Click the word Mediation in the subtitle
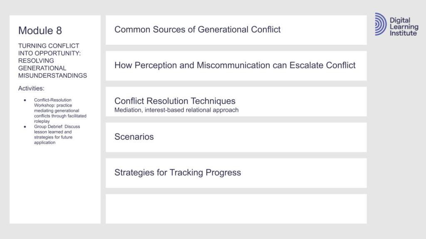The width and height of the screenshot is (426, 239). click(127, 110)
